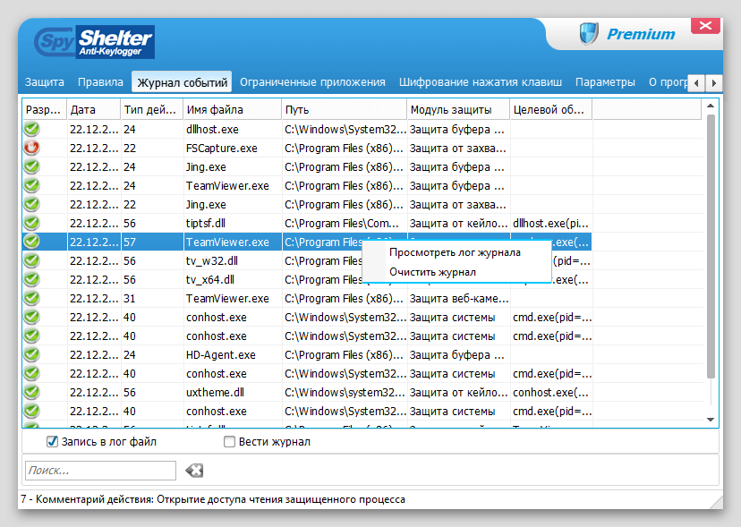The width and height of the screenshot is (741, 527).
Task: Sort by 'Модуль защиты' column header
Action: click(458, 110)
